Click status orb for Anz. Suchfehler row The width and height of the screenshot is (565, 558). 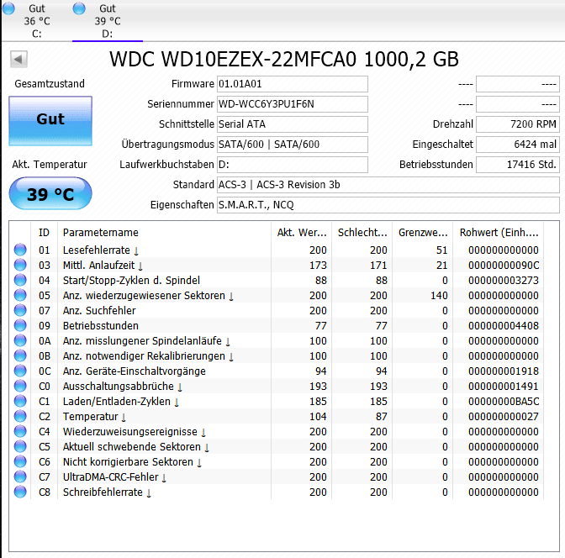(x=20, y=310)
